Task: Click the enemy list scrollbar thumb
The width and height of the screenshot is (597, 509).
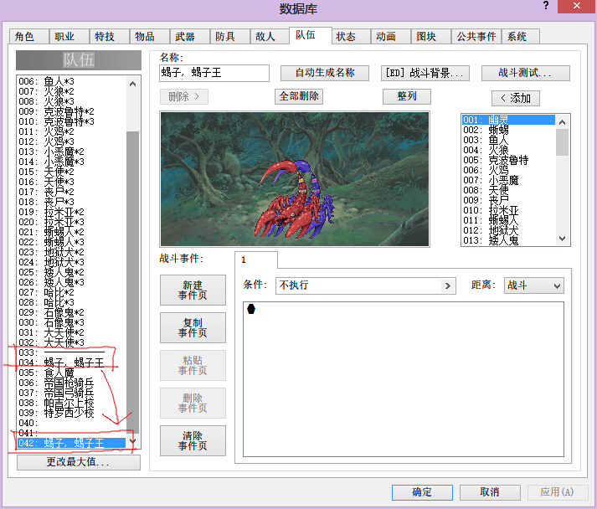Action: (563, 142)
